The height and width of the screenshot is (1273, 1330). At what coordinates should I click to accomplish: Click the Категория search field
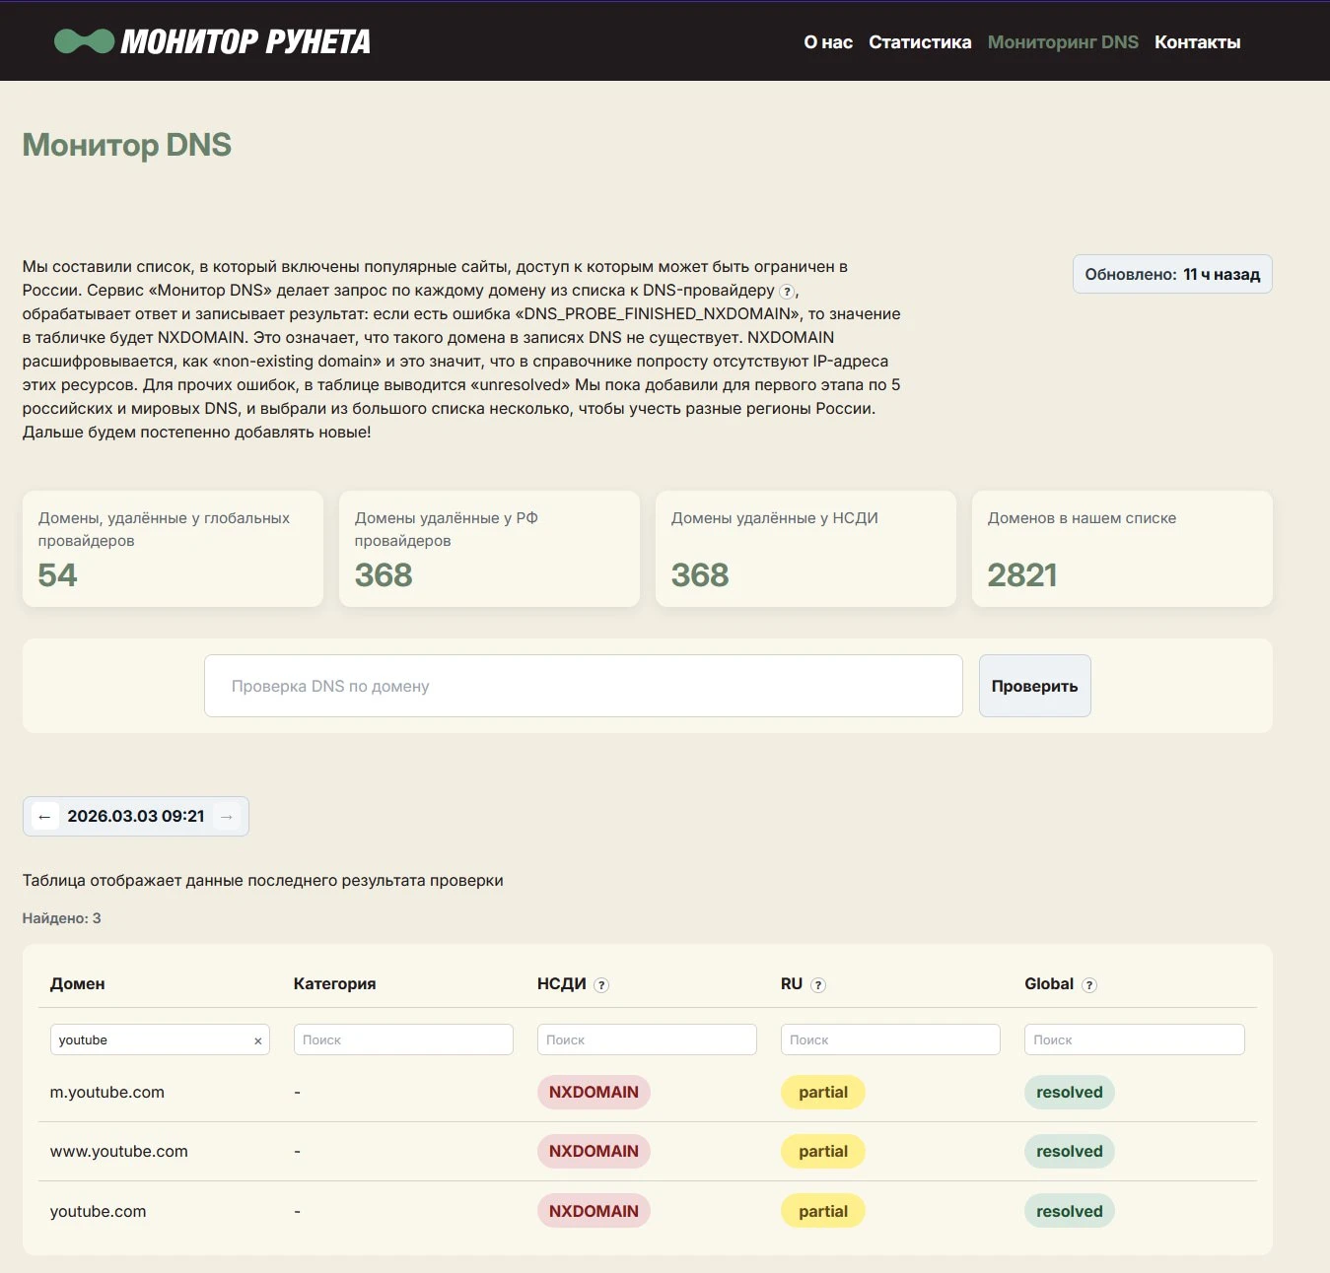tap(403, 1039)
